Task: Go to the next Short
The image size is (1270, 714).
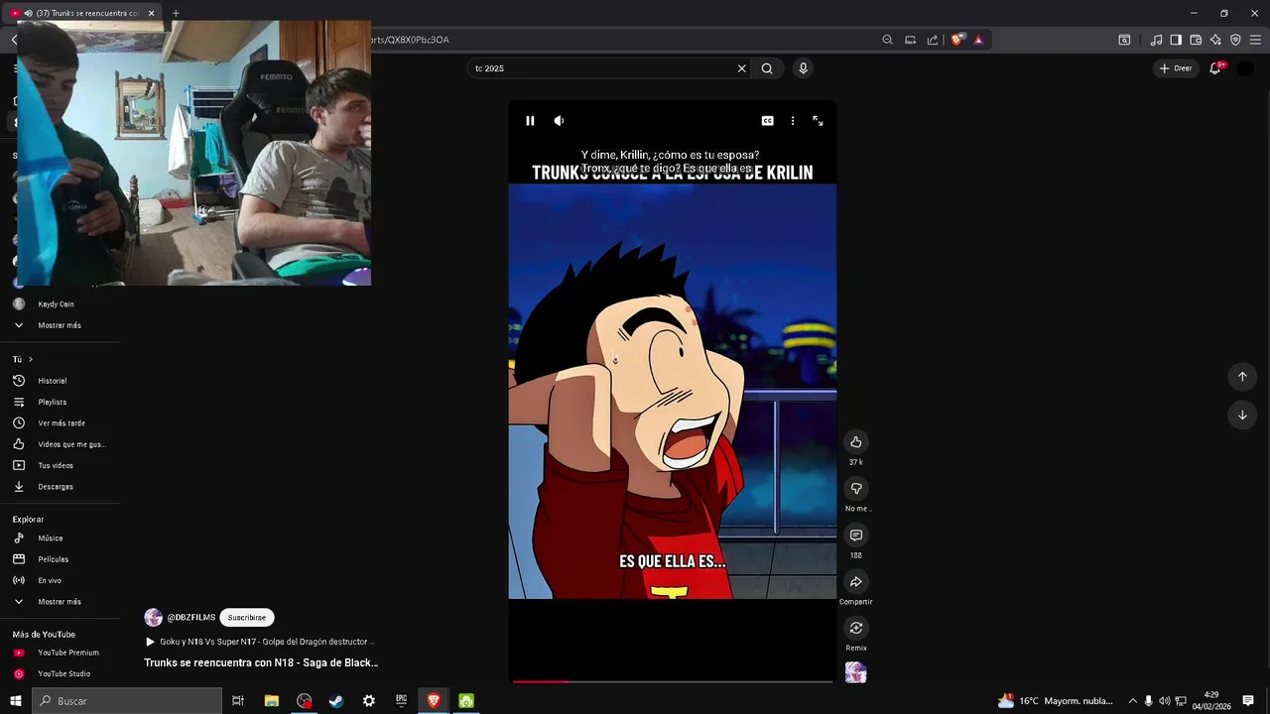Action: (x=1242, y=416)
